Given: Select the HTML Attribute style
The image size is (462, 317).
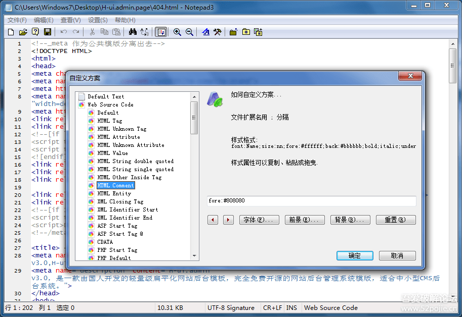Looking at the screenshot, I should coord(119,137).
